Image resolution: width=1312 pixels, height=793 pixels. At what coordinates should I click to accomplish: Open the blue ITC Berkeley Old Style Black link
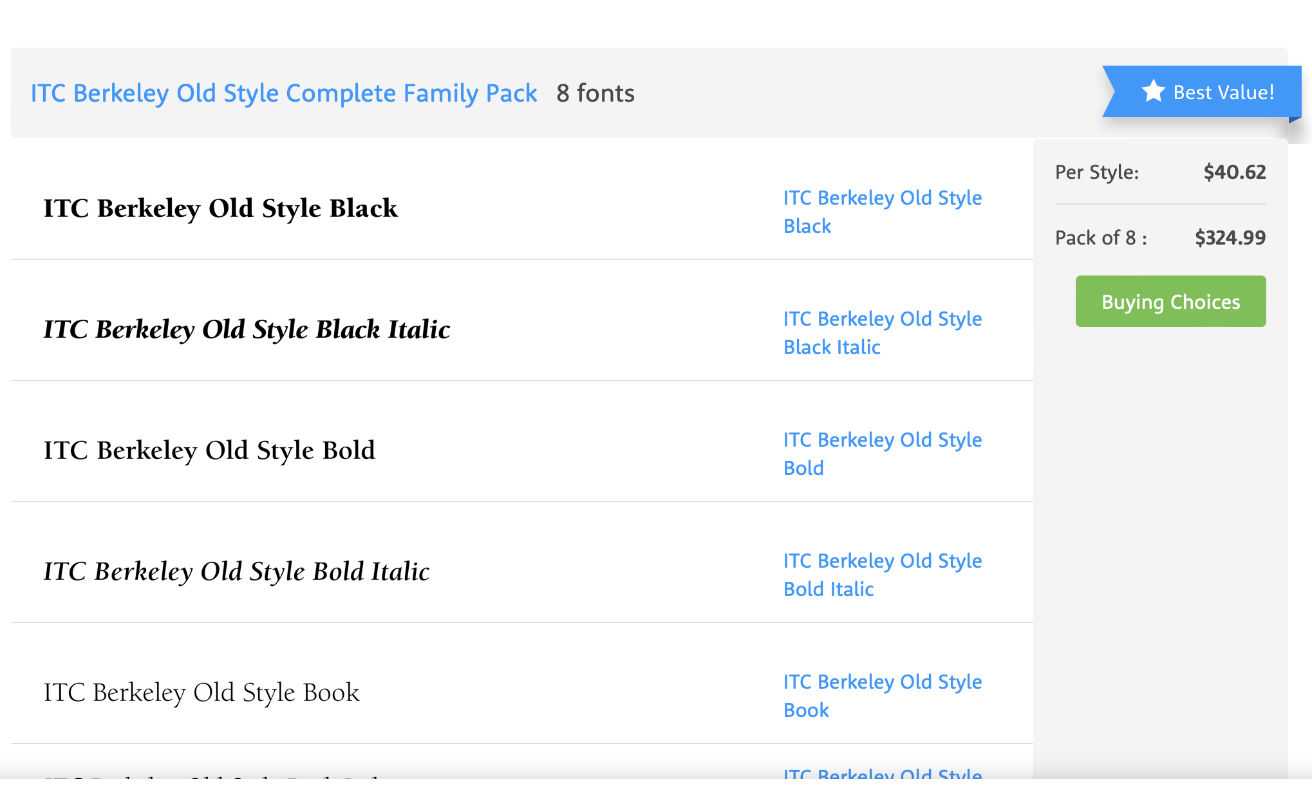click(882, 212)
